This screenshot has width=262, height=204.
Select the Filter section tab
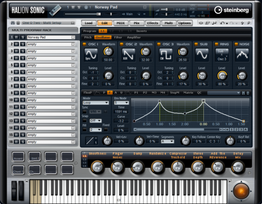pos(118,38)
